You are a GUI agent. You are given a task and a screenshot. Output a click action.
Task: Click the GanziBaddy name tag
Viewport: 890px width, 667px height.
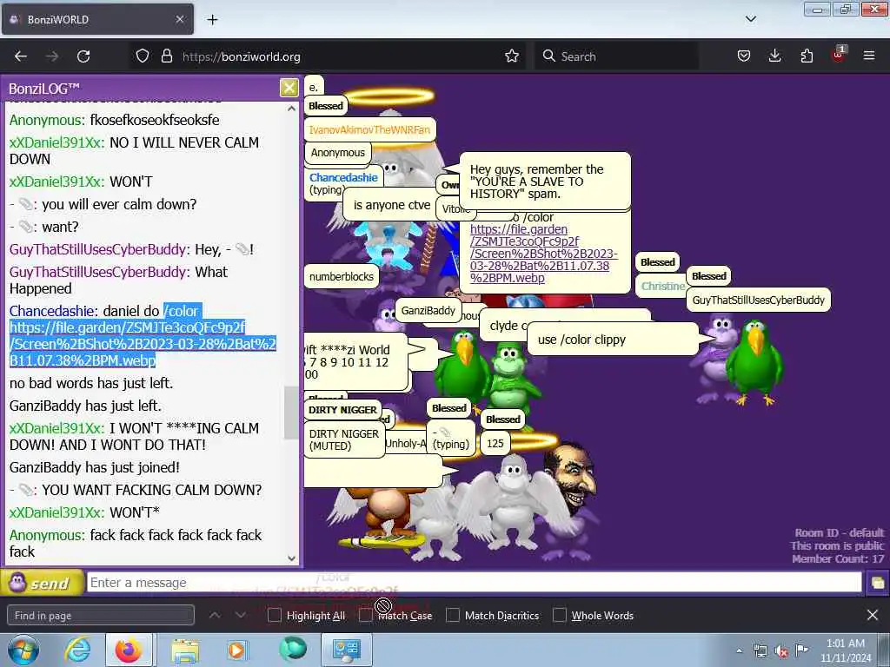[x=428, y=311]
